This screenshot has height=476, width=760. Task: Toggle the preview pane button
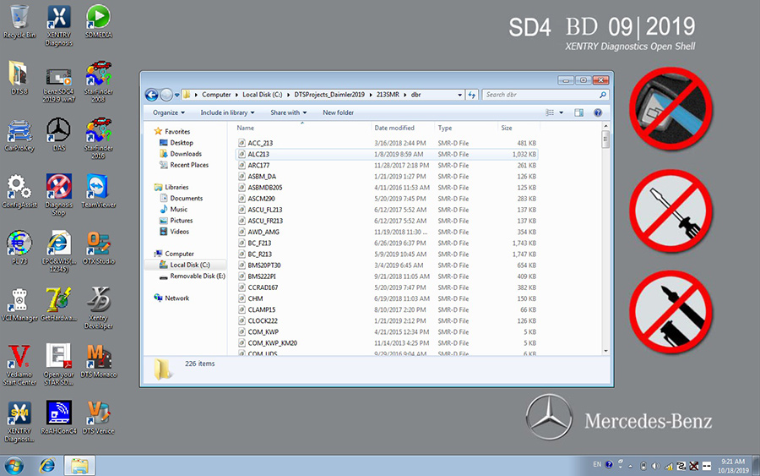[578, 112]
